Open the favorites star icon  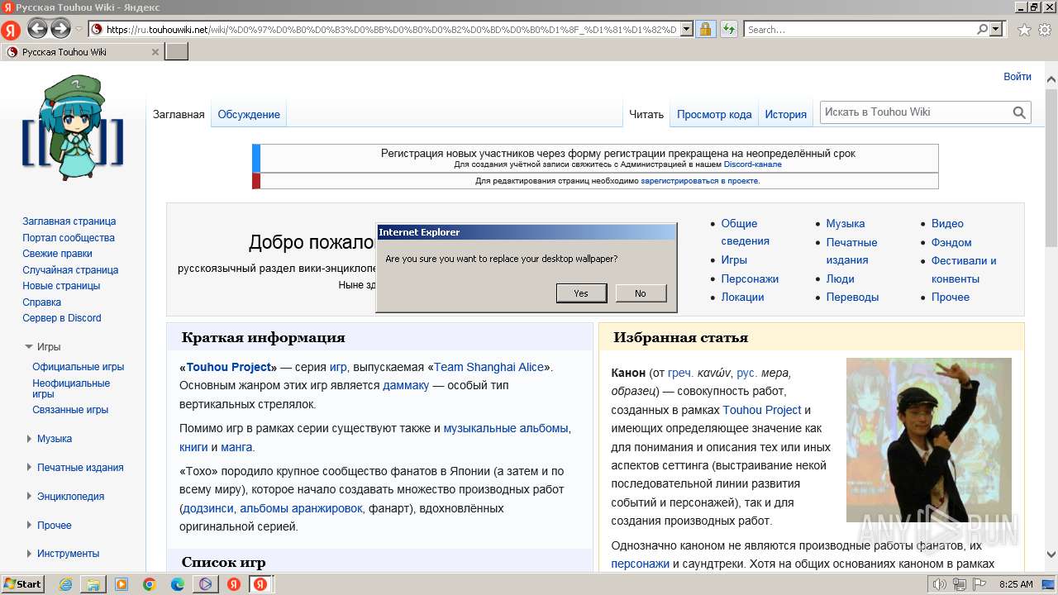tap(1024, 30)
